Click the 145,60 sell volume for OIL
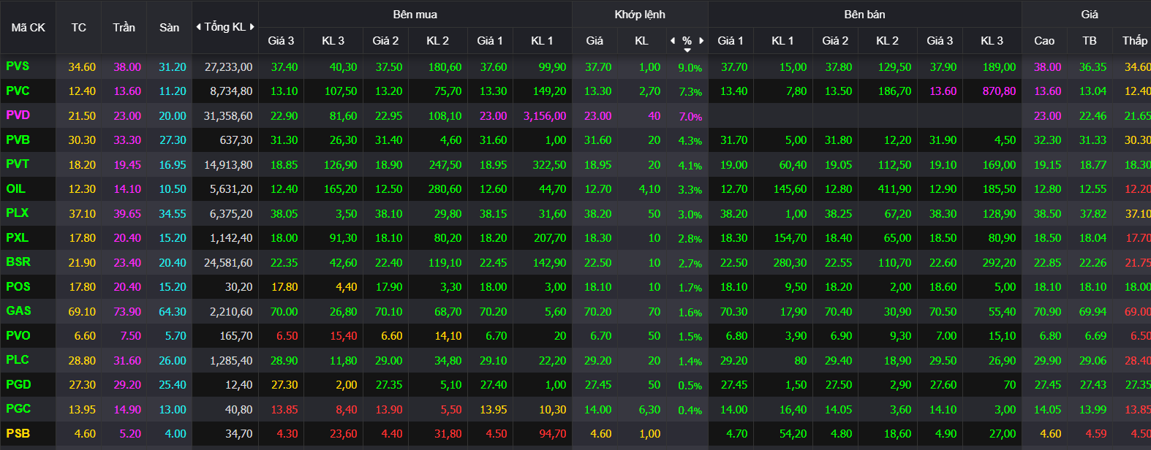 (790, 189)
